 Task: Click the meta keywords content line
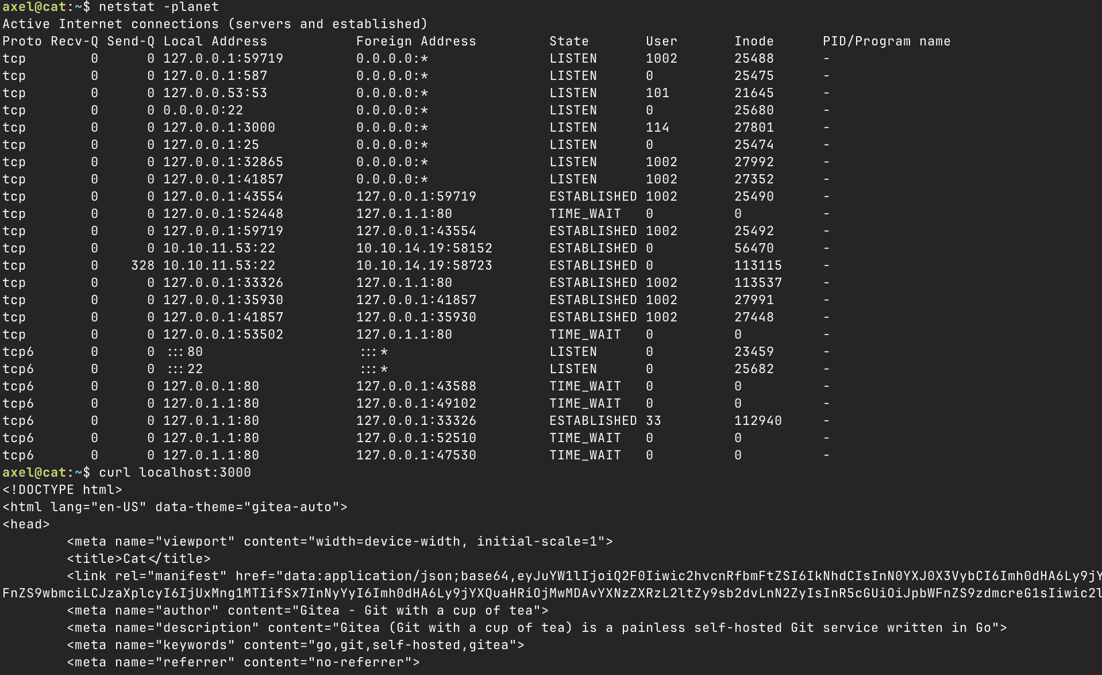[x=295, y=645]
